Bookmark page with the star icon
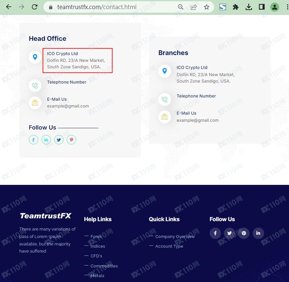The width and height of the screenshot is (289, 282). click(206, 7)
